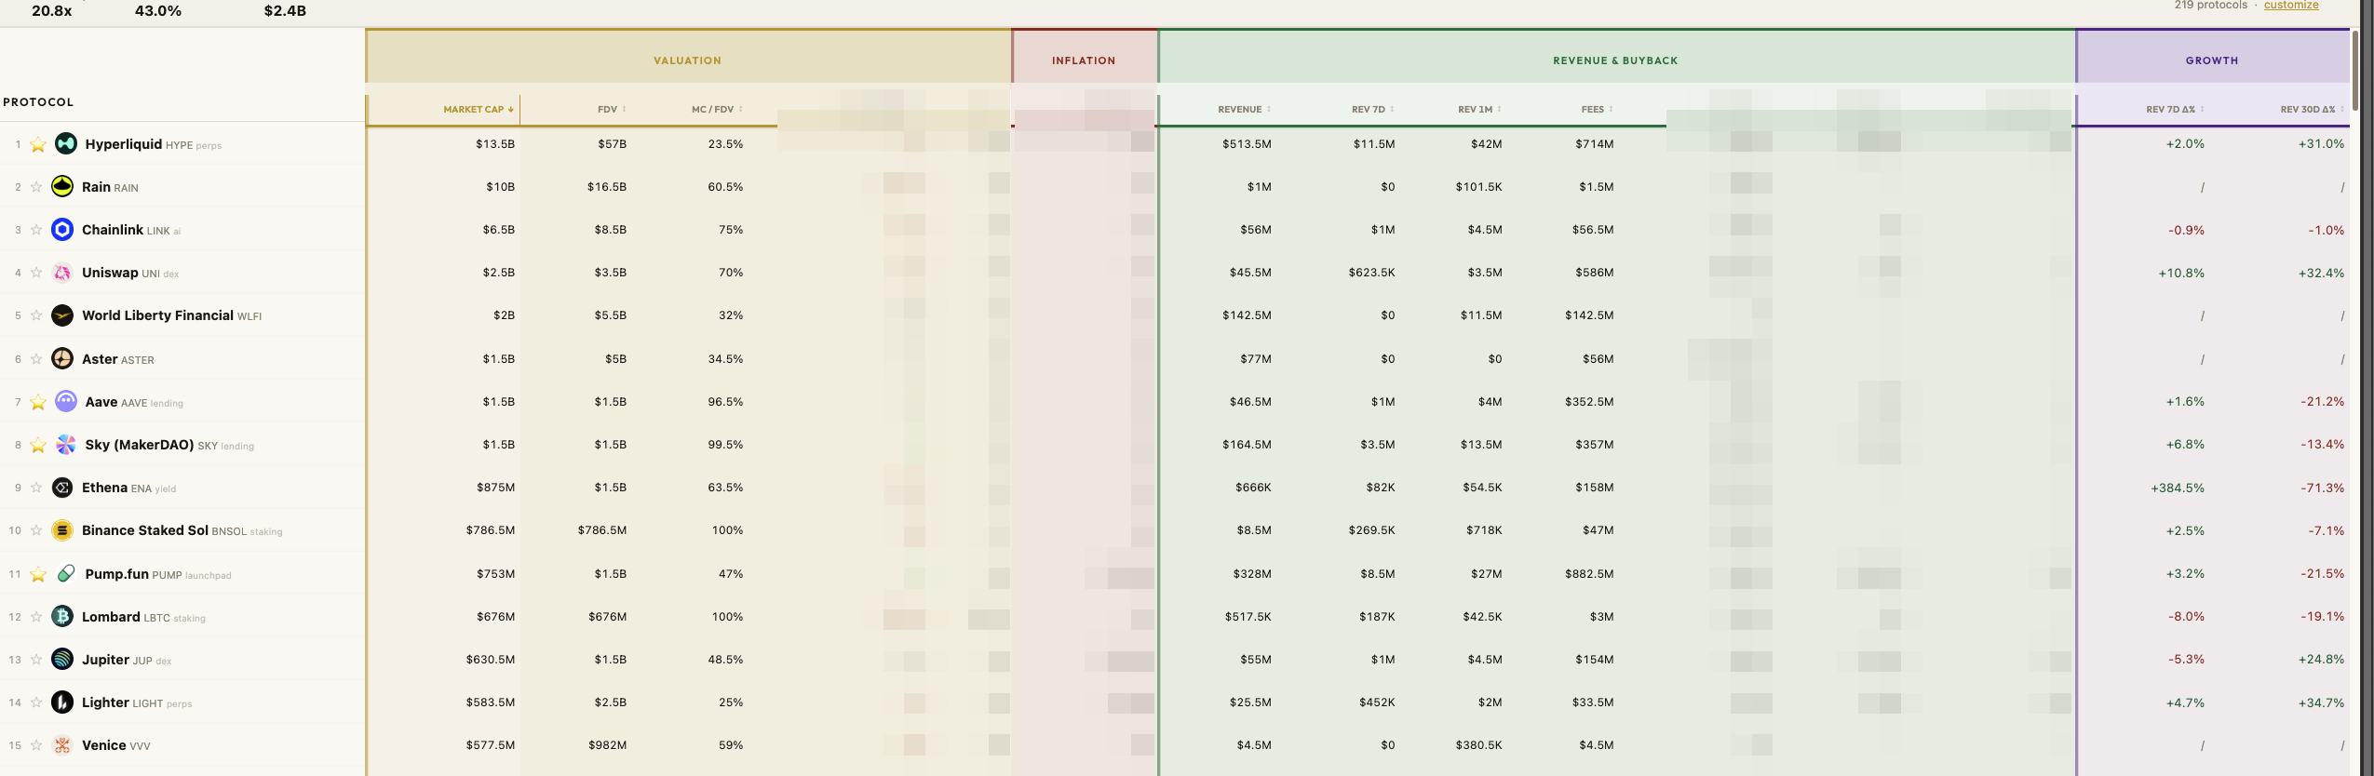The width and height of the screenshot is (2374, 776).
Task: Sort by Rev 7D Δ% column
Action: 2175,109
